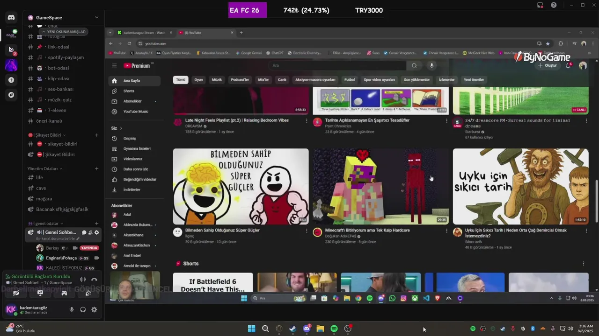Select EnginarlıPohaça in voice channel list
This screenshot has height=336, width=599.
pos(68,258)
